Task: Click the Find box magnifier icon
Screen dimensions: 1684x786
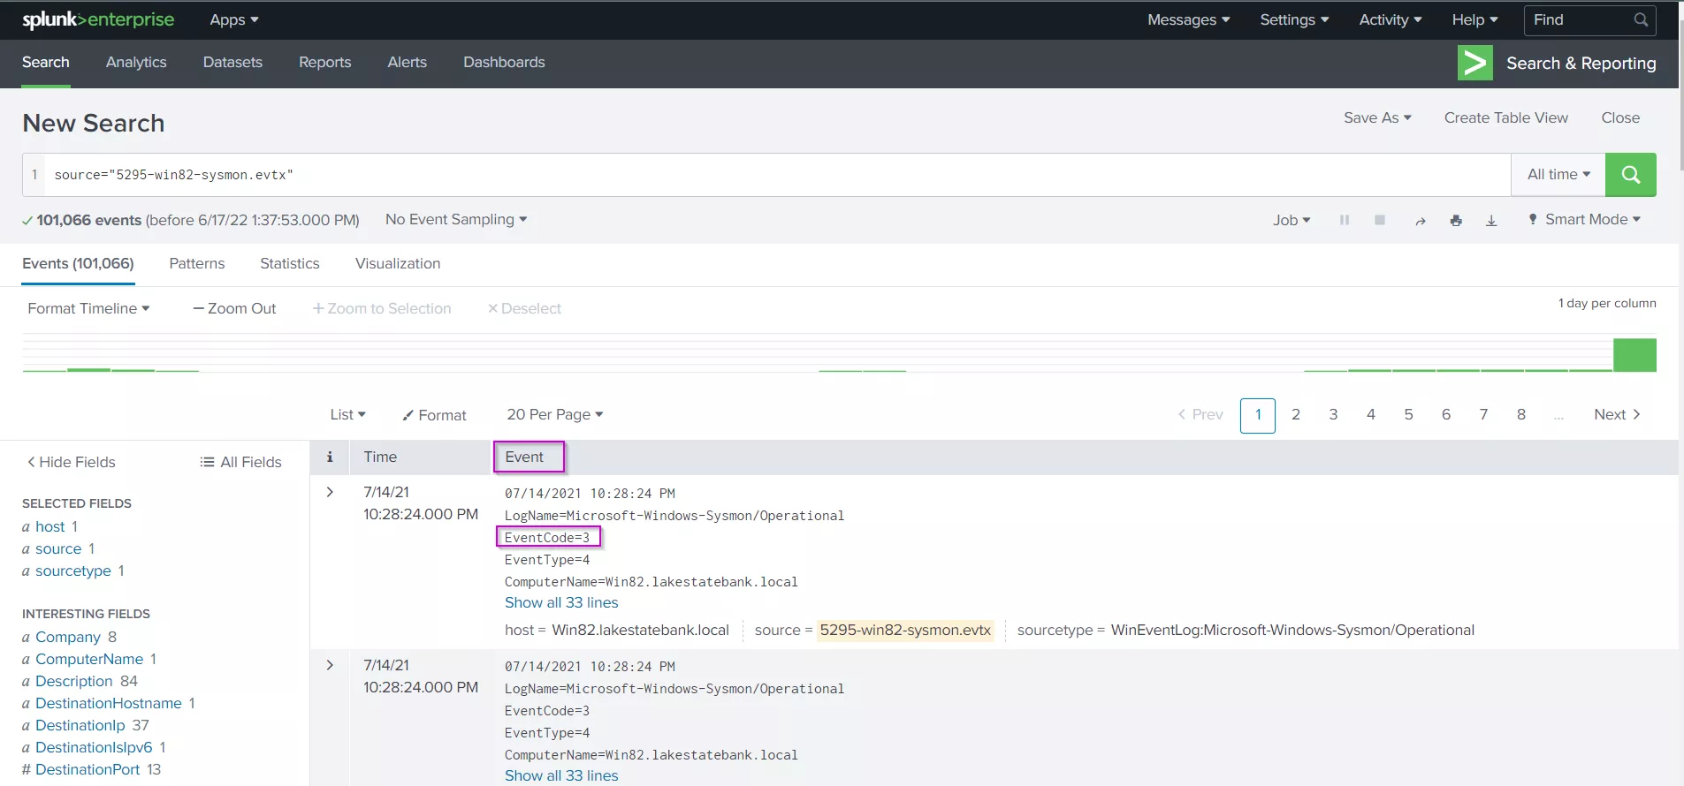Action: (x=1641, y=19)
